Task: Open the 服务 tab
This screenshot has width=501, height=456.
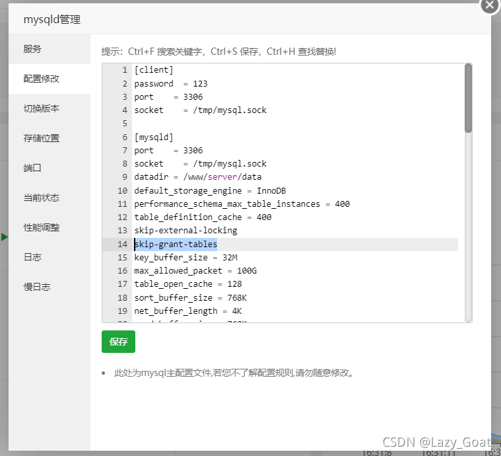Action: point(50,49)
